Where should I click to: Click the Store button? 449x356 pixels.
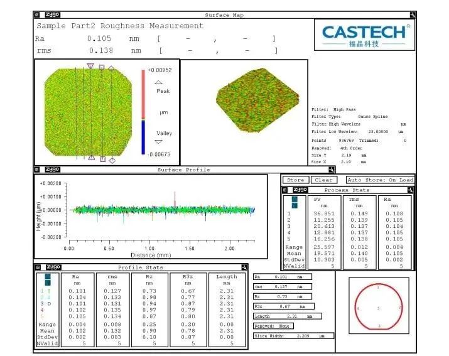[294, 180]
